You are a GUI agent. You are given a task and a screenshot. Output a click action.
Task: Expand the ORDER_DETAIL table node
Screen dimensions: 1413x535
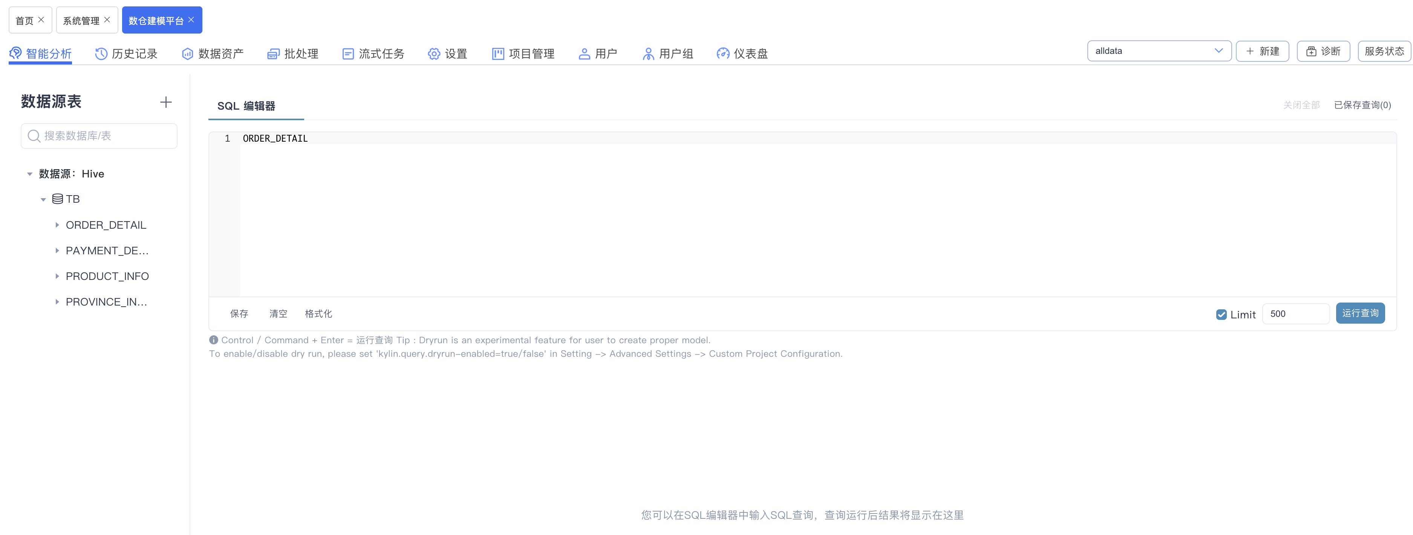tap(57, 225)
